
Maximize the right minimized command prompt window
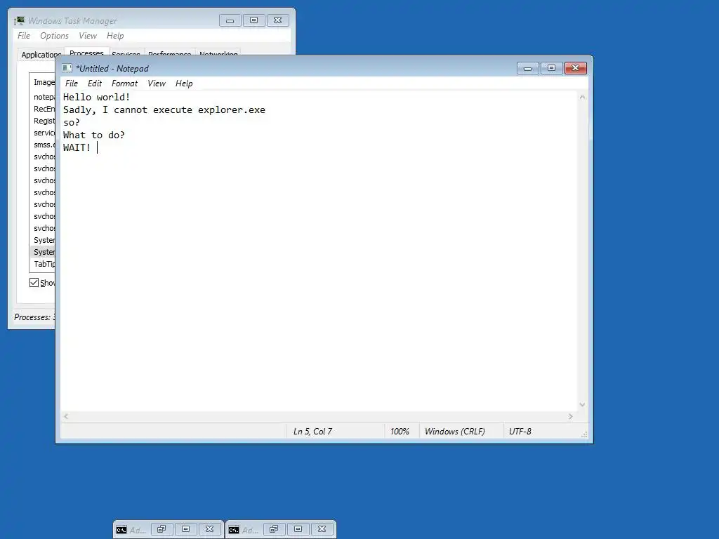tap(298, 529)
